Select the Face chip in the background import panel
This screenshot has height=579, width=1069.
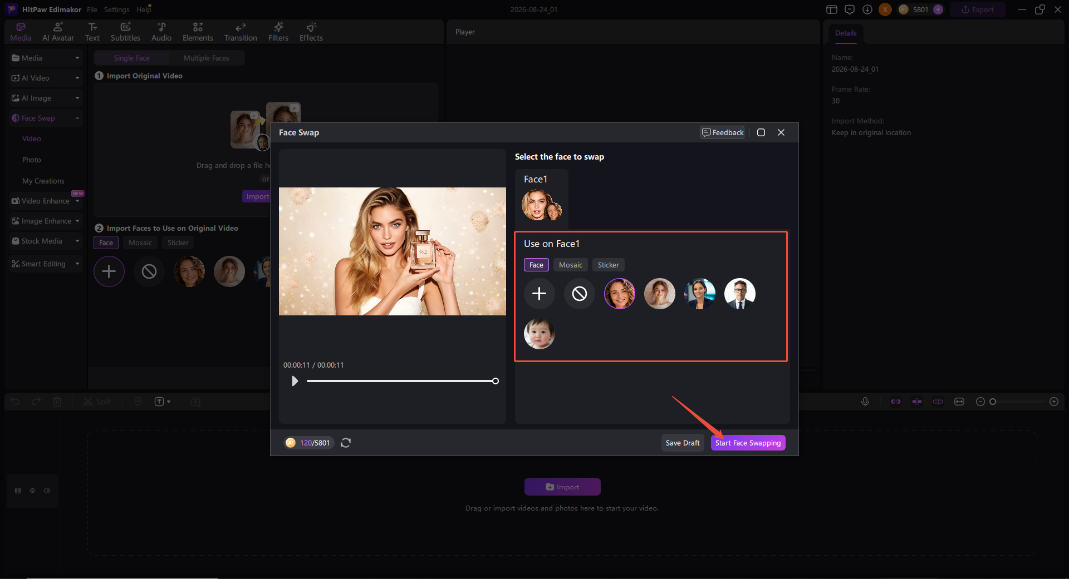click(106, 243)
